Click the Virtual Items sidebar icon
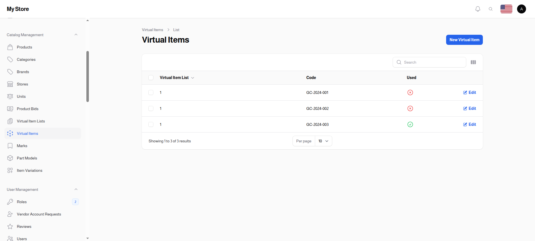Viewport: 535px width, 241px height. coord(10,133)
